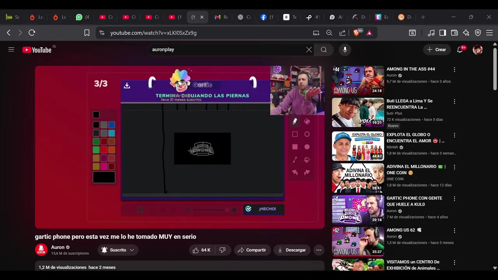Click the media cast icon in the address bar
The height and width of the screenshot is (280, 498).
click(316, 33)
